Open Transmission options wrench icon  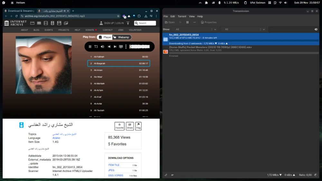[166, 175]
